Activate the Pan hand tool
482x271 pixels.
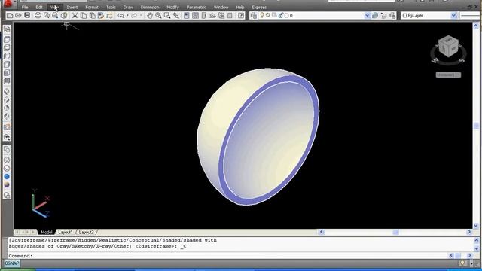tap(150, 15)
